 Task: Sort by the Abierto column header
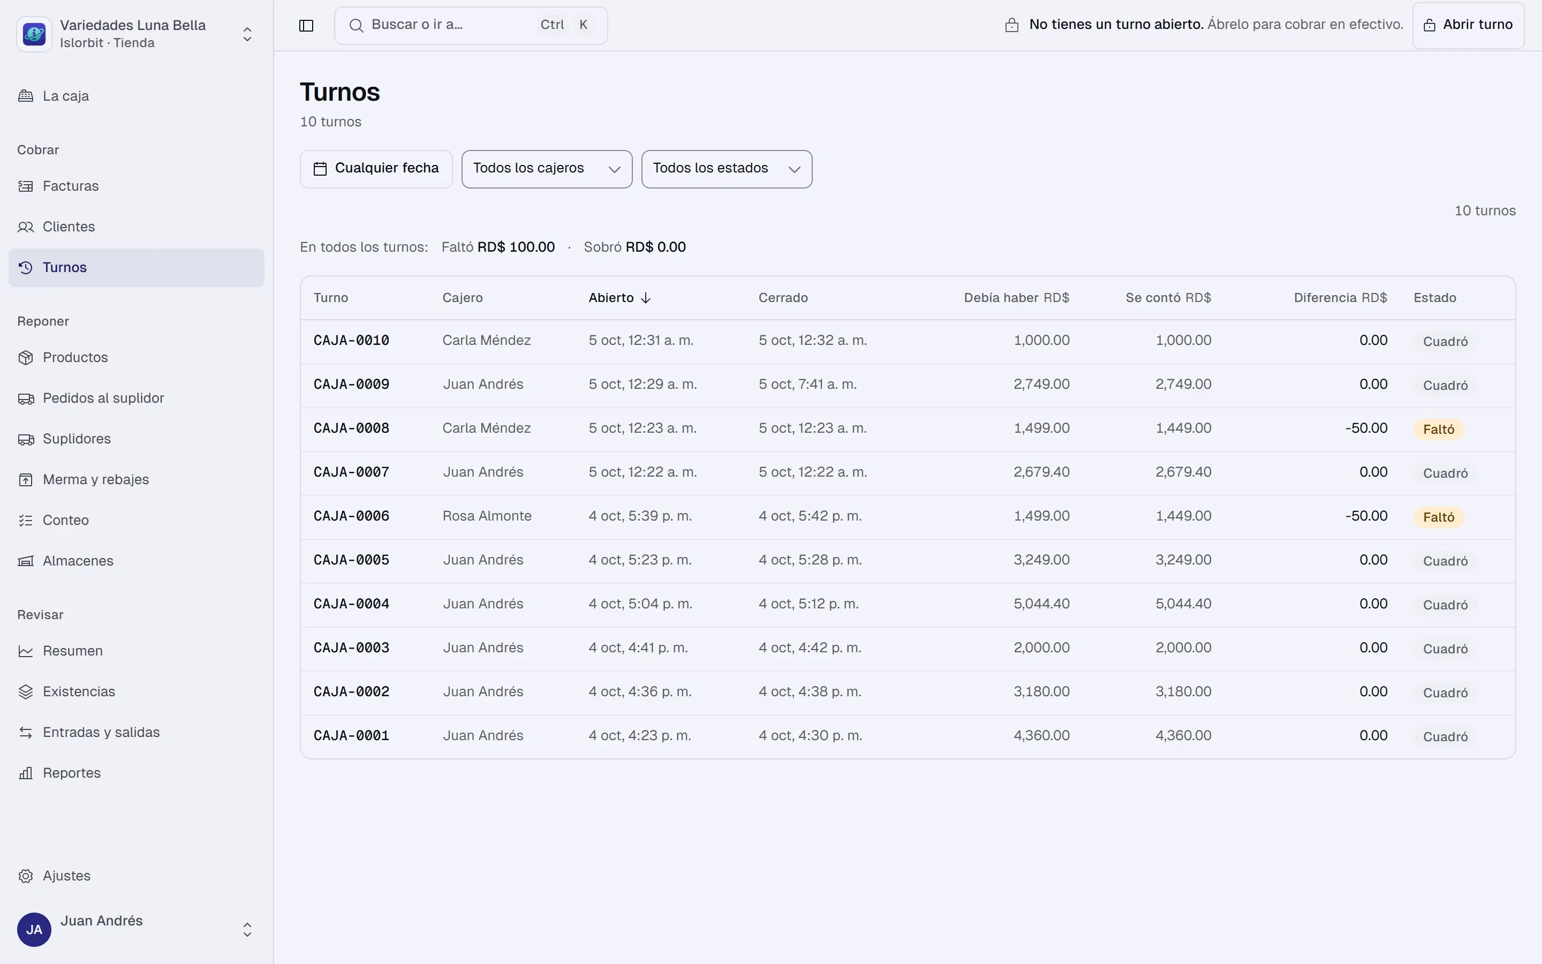(x=619, y=298)
